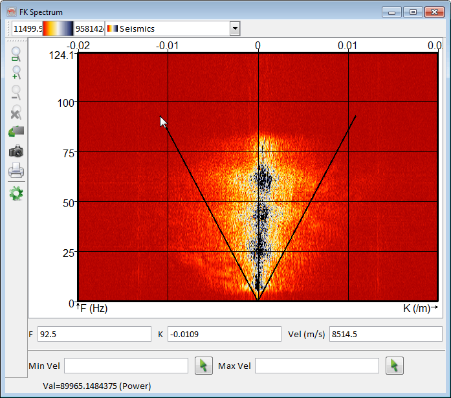Take a snapshot with the camera icon

pyautogui.click(x=16, y=151)
